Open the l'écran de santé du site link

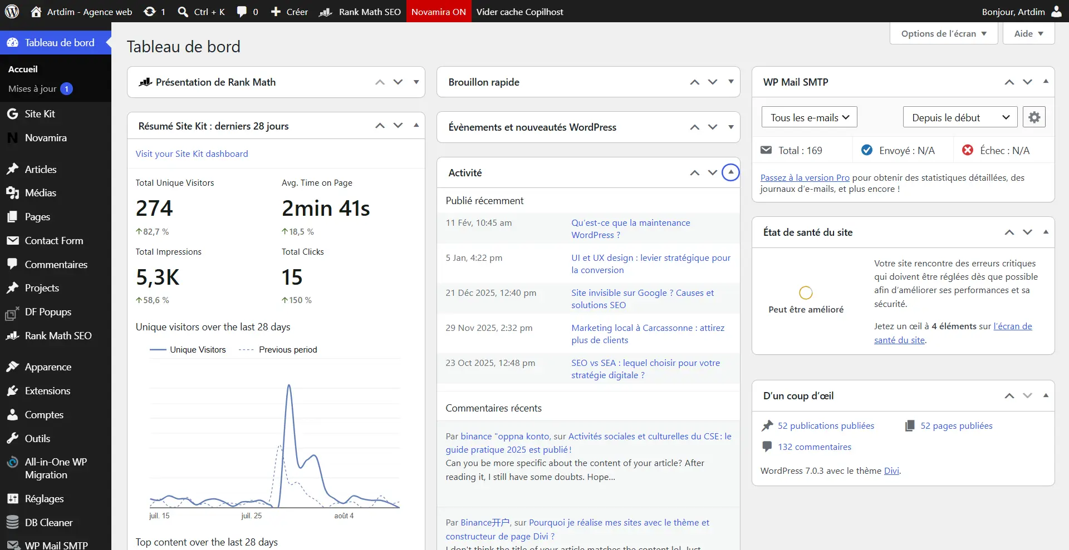[x=953, y=333]
